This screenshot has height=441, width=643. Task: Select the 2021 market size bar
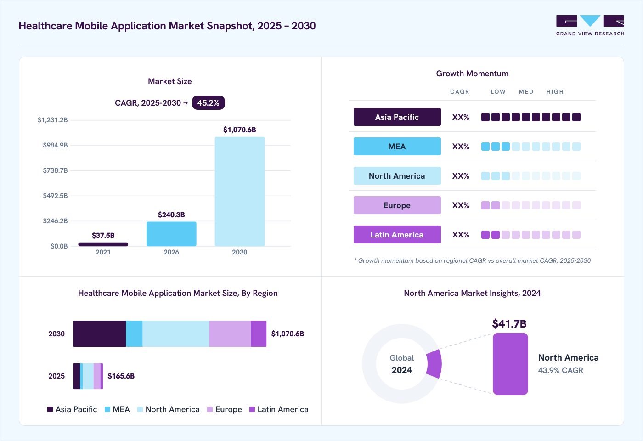coord(103,244)
